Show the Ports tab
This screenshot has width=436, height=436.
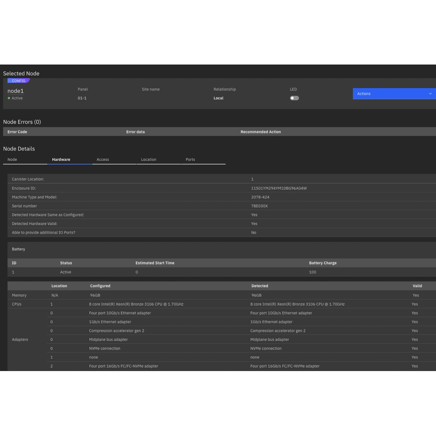(190, 160)
